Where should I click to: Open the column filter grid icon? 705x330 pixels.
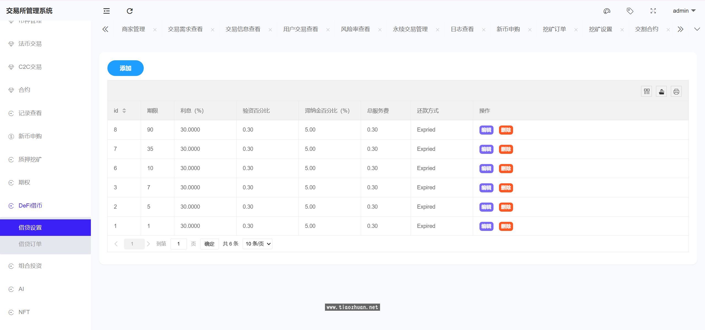[x=646, y=92]
